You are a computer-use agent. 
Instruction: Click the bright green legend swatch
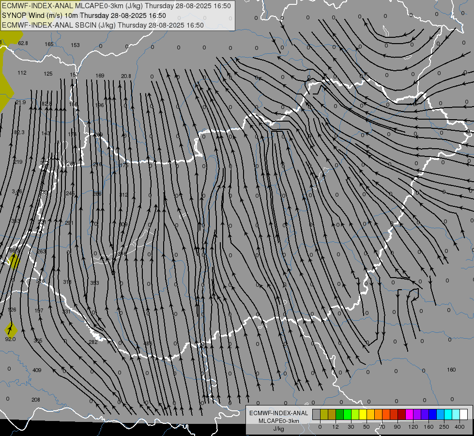(347, 414)
